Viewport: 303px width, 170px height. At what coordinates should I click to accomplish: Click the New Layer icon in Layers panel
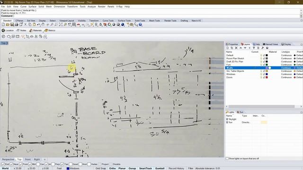point(227,48)
